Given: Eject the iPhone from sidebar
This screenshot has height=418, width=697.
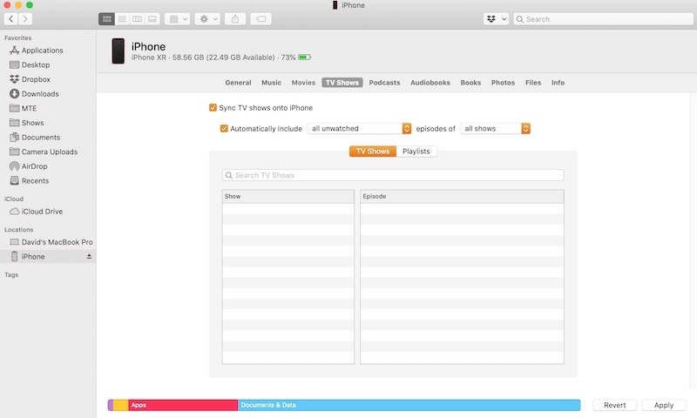Looking at the screenshot, I should 88,257.
